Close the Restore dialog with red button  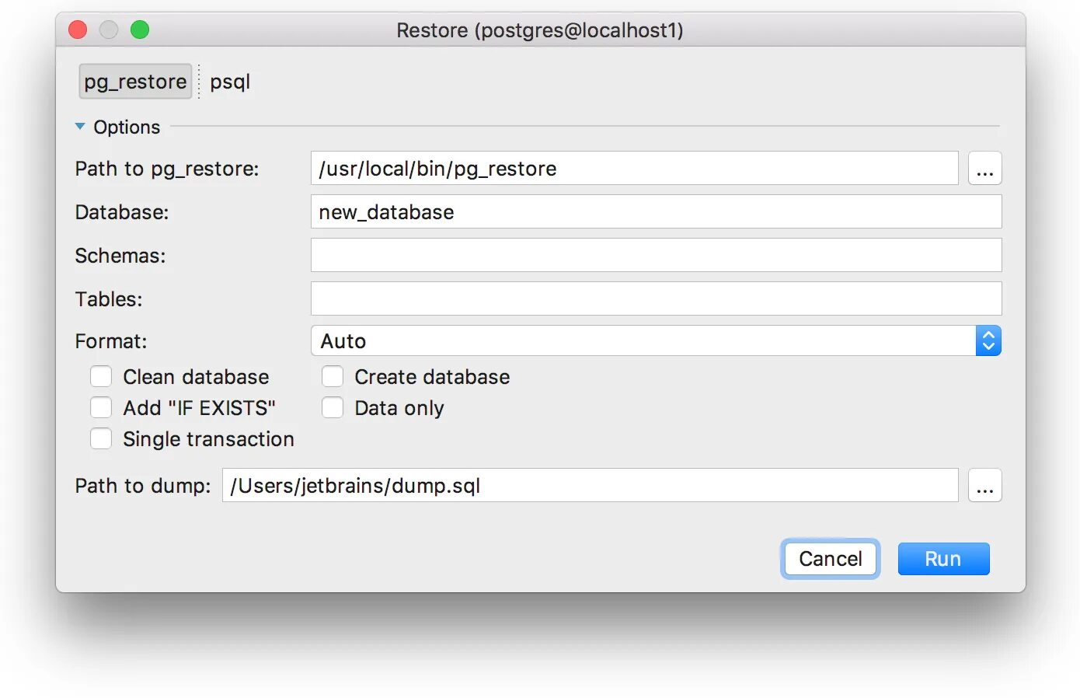click(78, 30)
